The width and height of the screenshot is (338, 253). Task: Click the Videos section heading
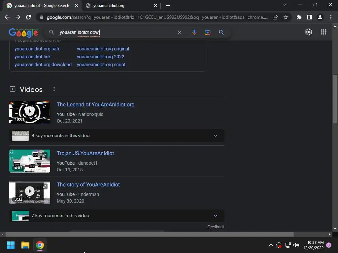[31, 89]
